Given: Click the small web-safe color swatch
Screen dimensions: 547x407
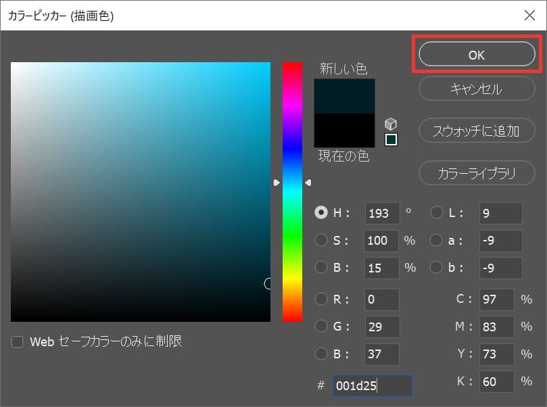Looking at the screenshot, I should tap(391, 139).
